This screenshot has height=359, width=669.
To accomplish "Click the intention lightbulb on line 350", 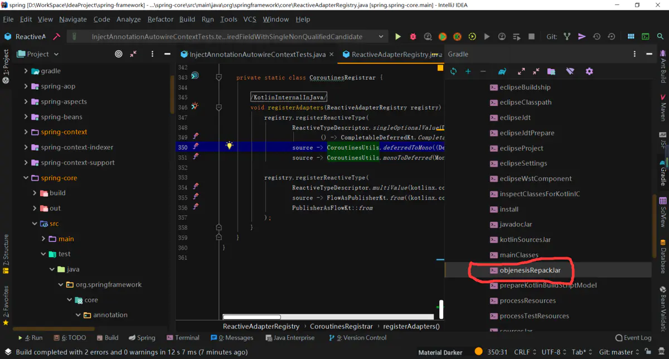I will (x=229, y=145).
